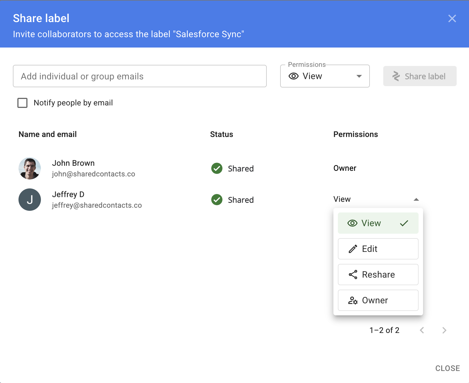Select the checked View permission option
Screen dimensions: 469x383
click(378, 223)
